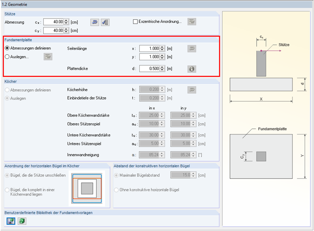Image resolution: width=314 pixels, height=231 pixels.
Task: Click the arrow icon beside Köcherhöhe
Action: coord(192,90)
